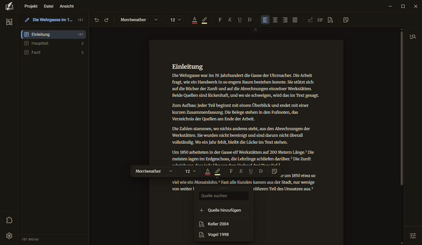
Task: Collapse the toolbar with double chevron
Action: 255,30
